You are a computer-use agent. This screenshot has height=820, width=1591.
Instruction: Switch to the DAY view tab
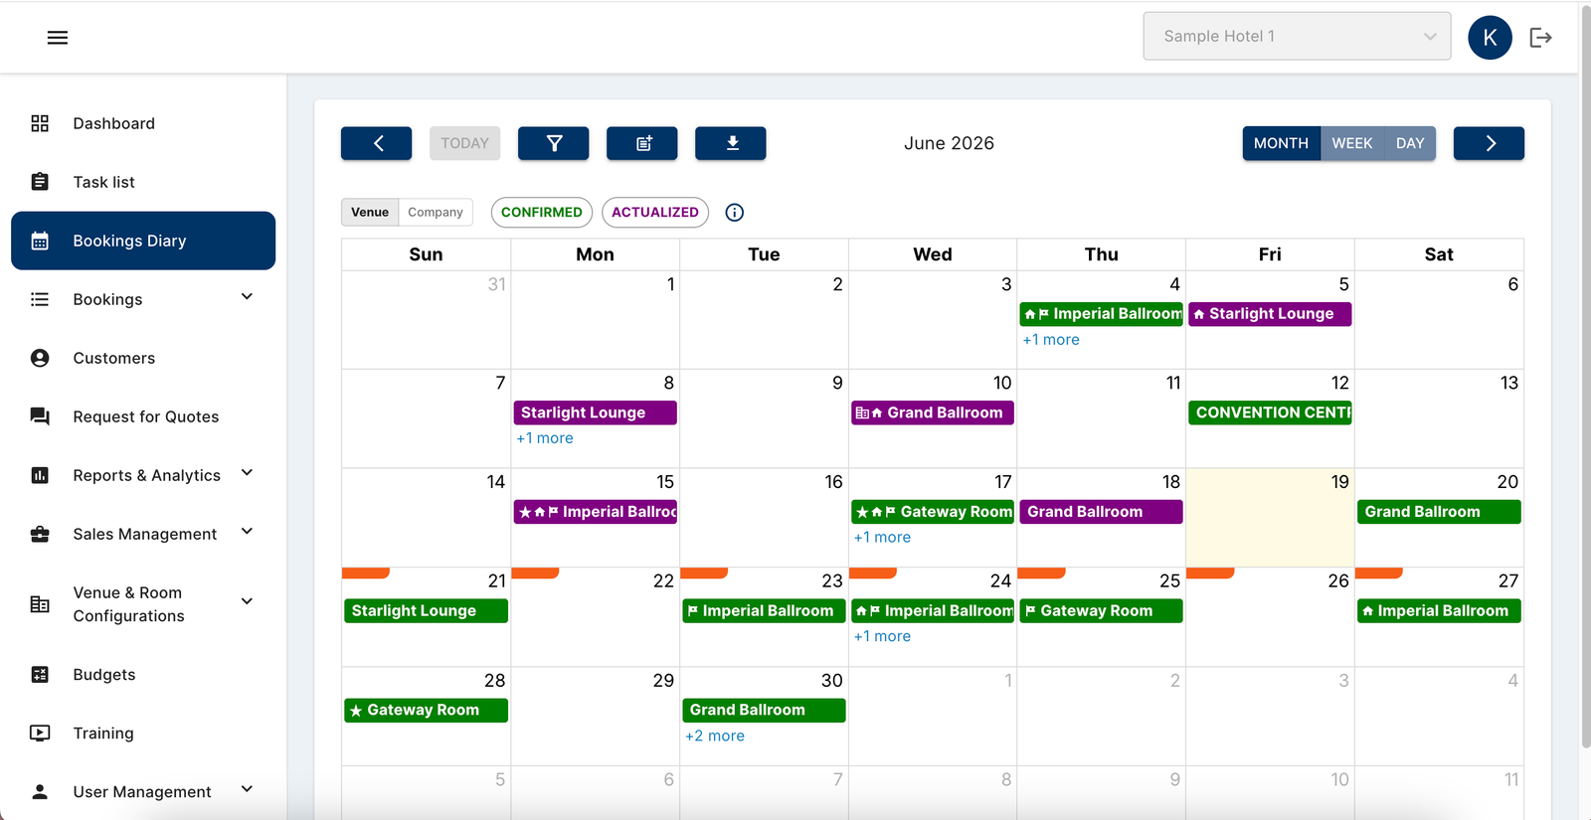pyautogui.click(x=1410, y=143)
